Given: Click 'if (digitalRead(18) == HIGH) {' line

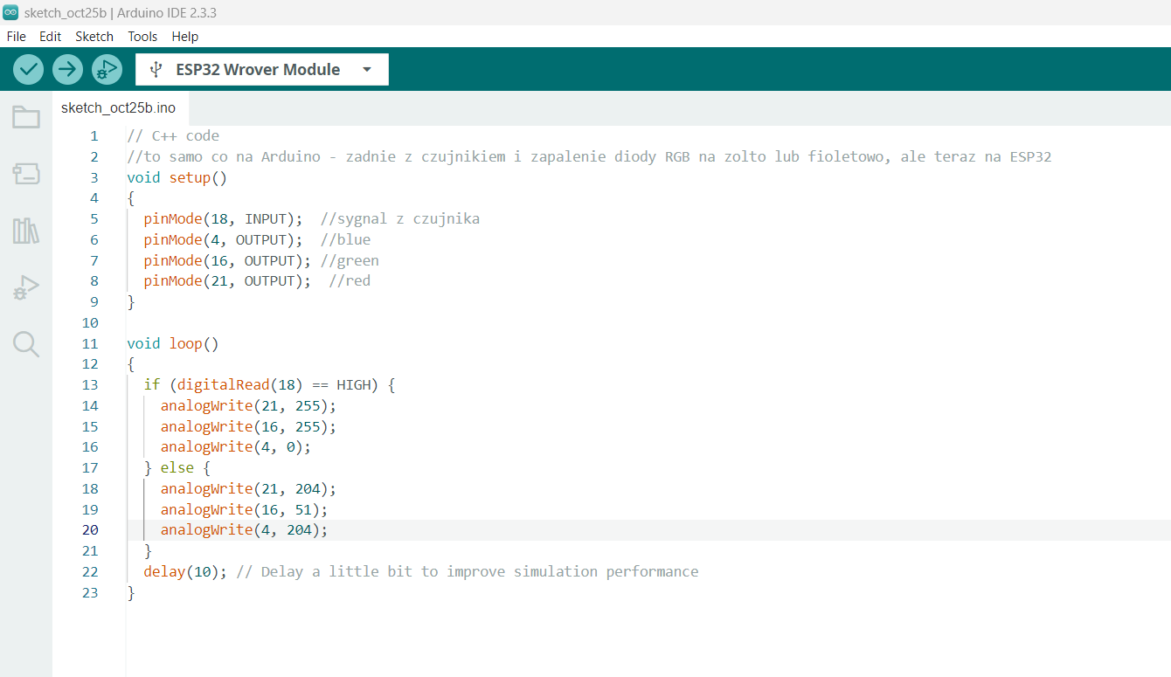Looking at the screenshot, I should (269, 385).
